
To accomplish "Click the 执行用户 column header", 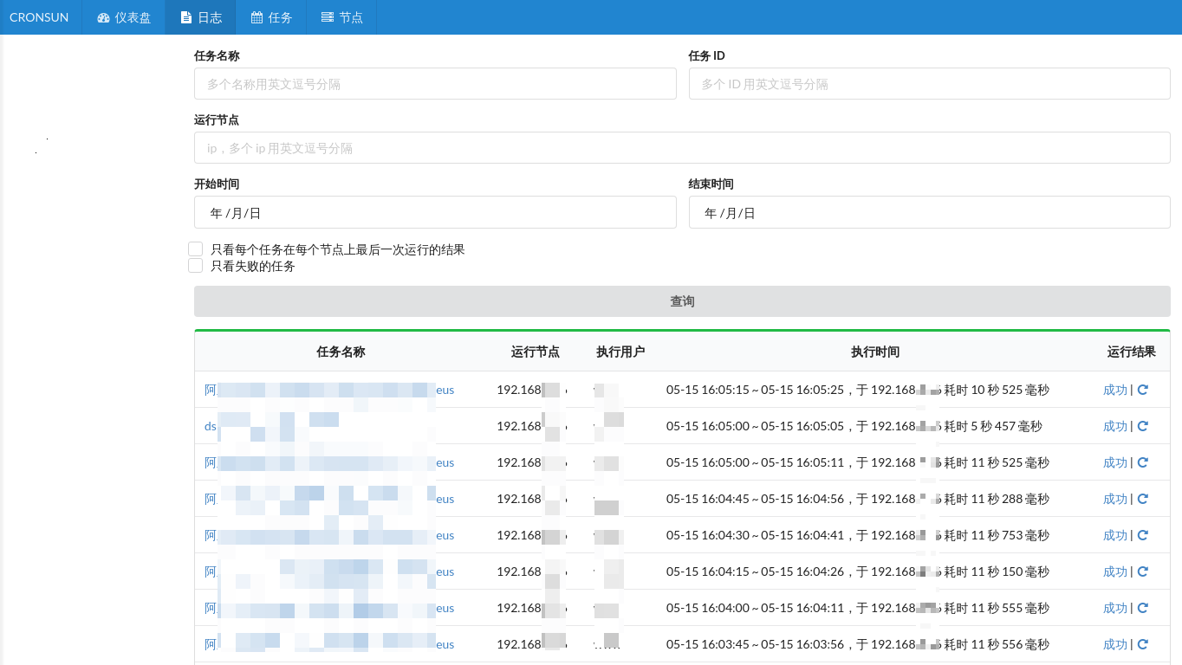I will (x=620, y=352).
